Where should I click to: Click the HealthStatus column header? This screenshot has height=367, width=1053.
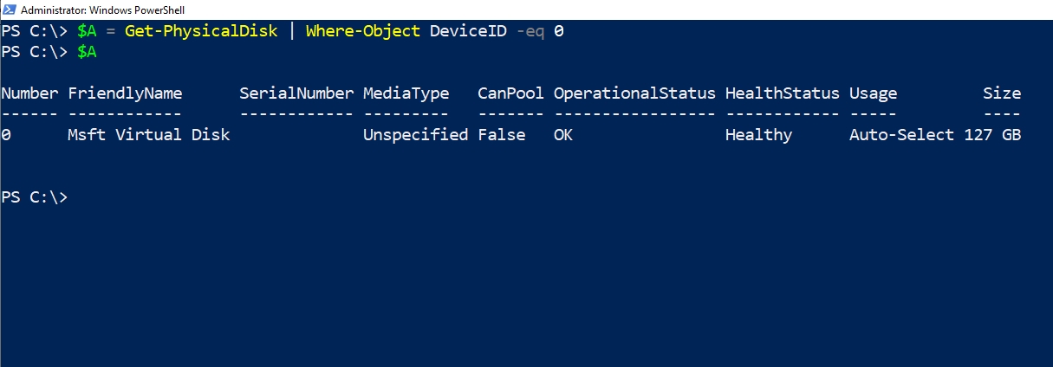coord(782,93)
